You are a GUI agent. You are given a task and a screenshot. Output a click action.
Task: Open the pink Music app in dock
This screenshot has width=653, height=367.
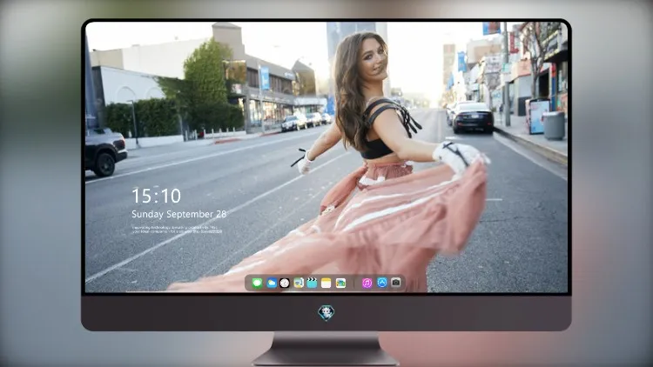click(367, 284)
